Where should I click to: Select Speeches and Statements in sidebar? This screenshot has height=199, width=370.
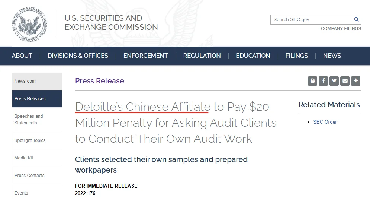tap(37, 120)
